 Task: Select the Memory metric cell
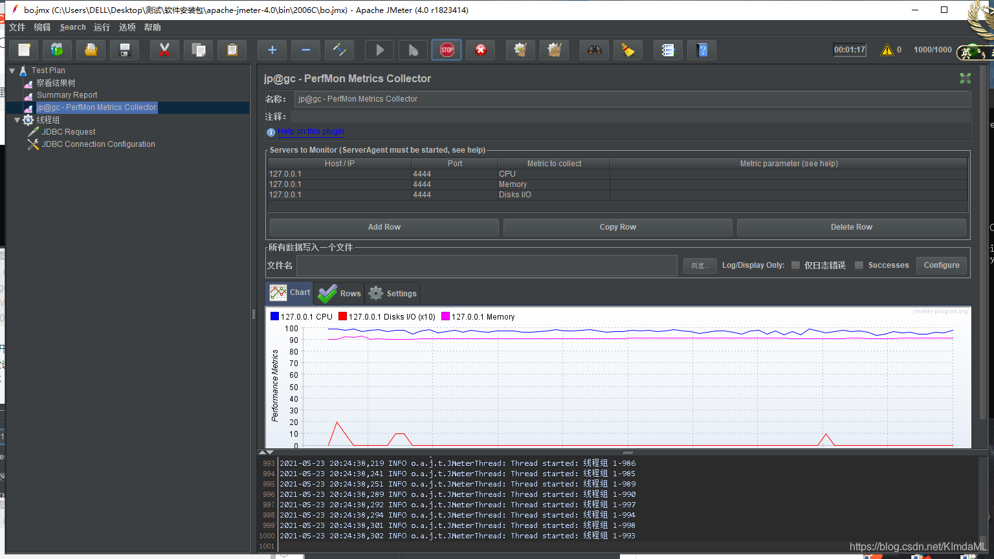(553, 184)
